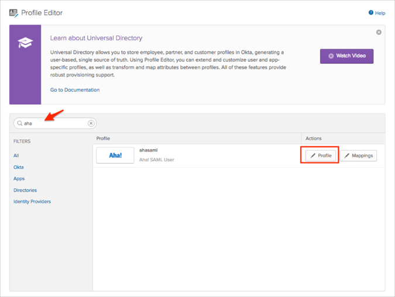The image size is (395, 297).
Task: Select the Okta filter
Action: (x=19, y=167)
